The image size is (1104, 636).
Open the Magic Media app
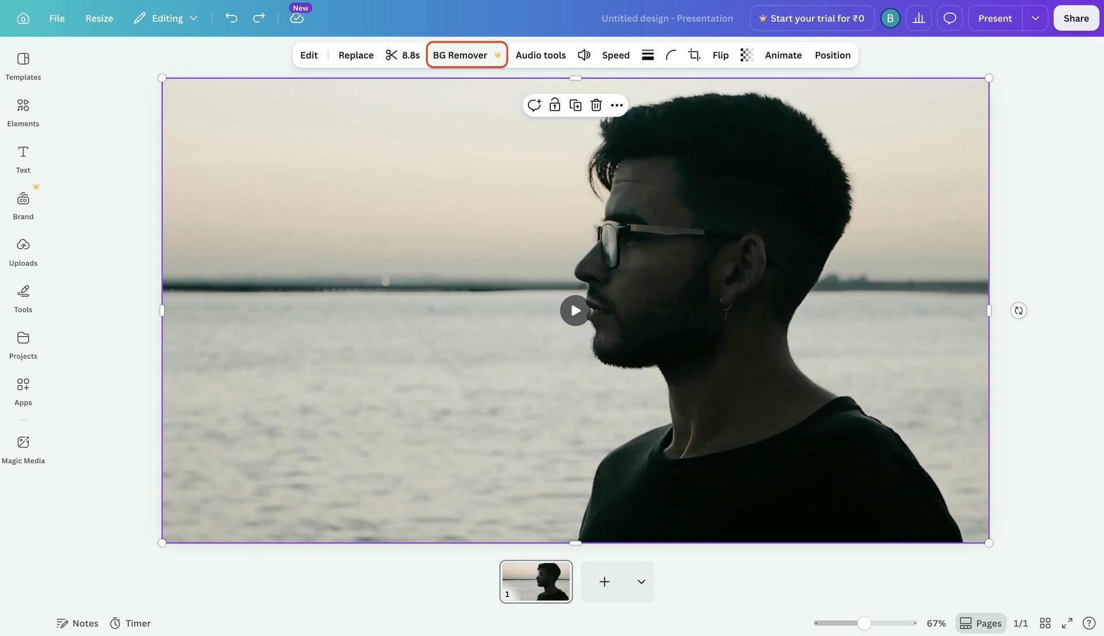tap(23, 450)
